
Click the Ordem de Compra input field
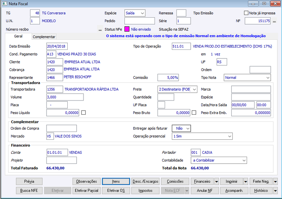click(x=62, y=129)
